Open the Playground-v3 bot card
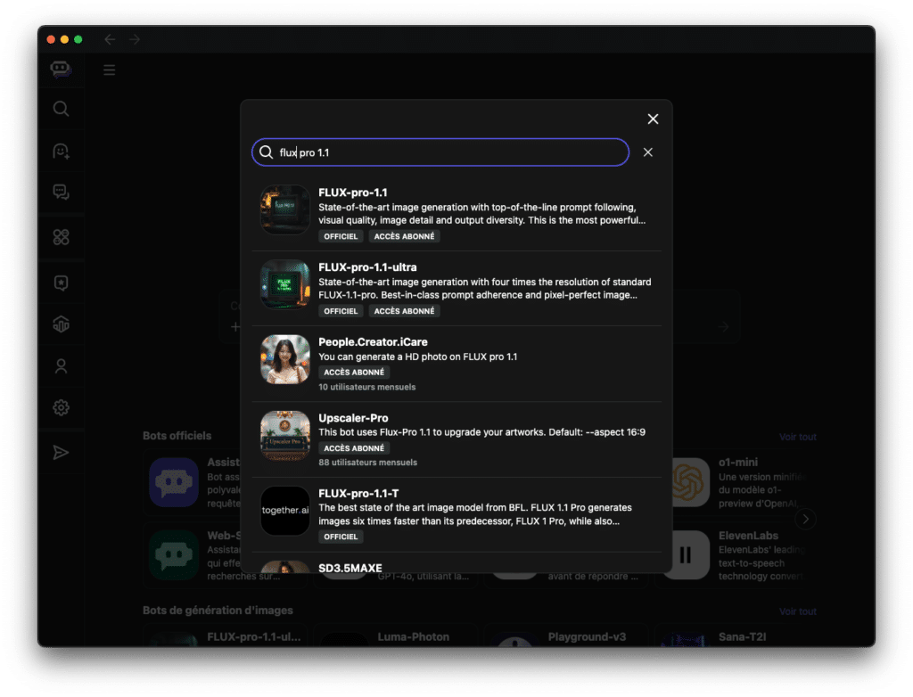913x697 pixels. [x=566, y=636]
